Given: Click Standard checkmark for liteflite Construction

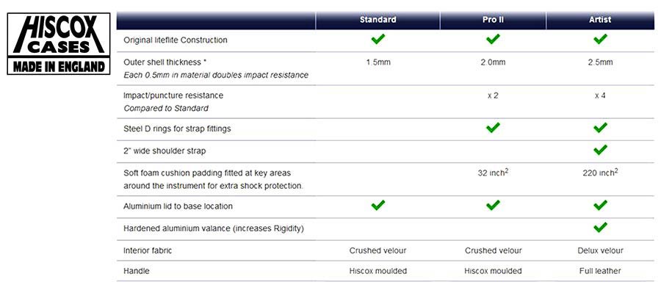Looking at the screenshot, I should point(378,40).
